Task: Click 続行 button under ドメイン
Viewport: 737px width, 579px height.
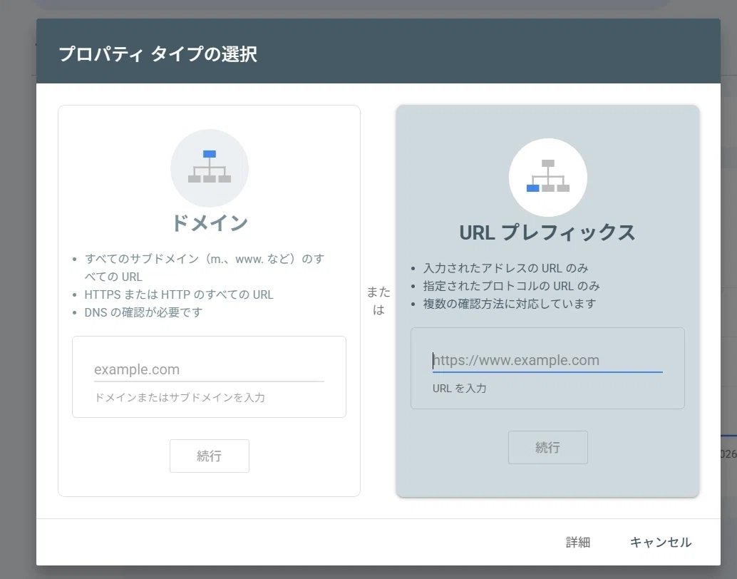Action: pyautogui.click(x=209, y=456)
